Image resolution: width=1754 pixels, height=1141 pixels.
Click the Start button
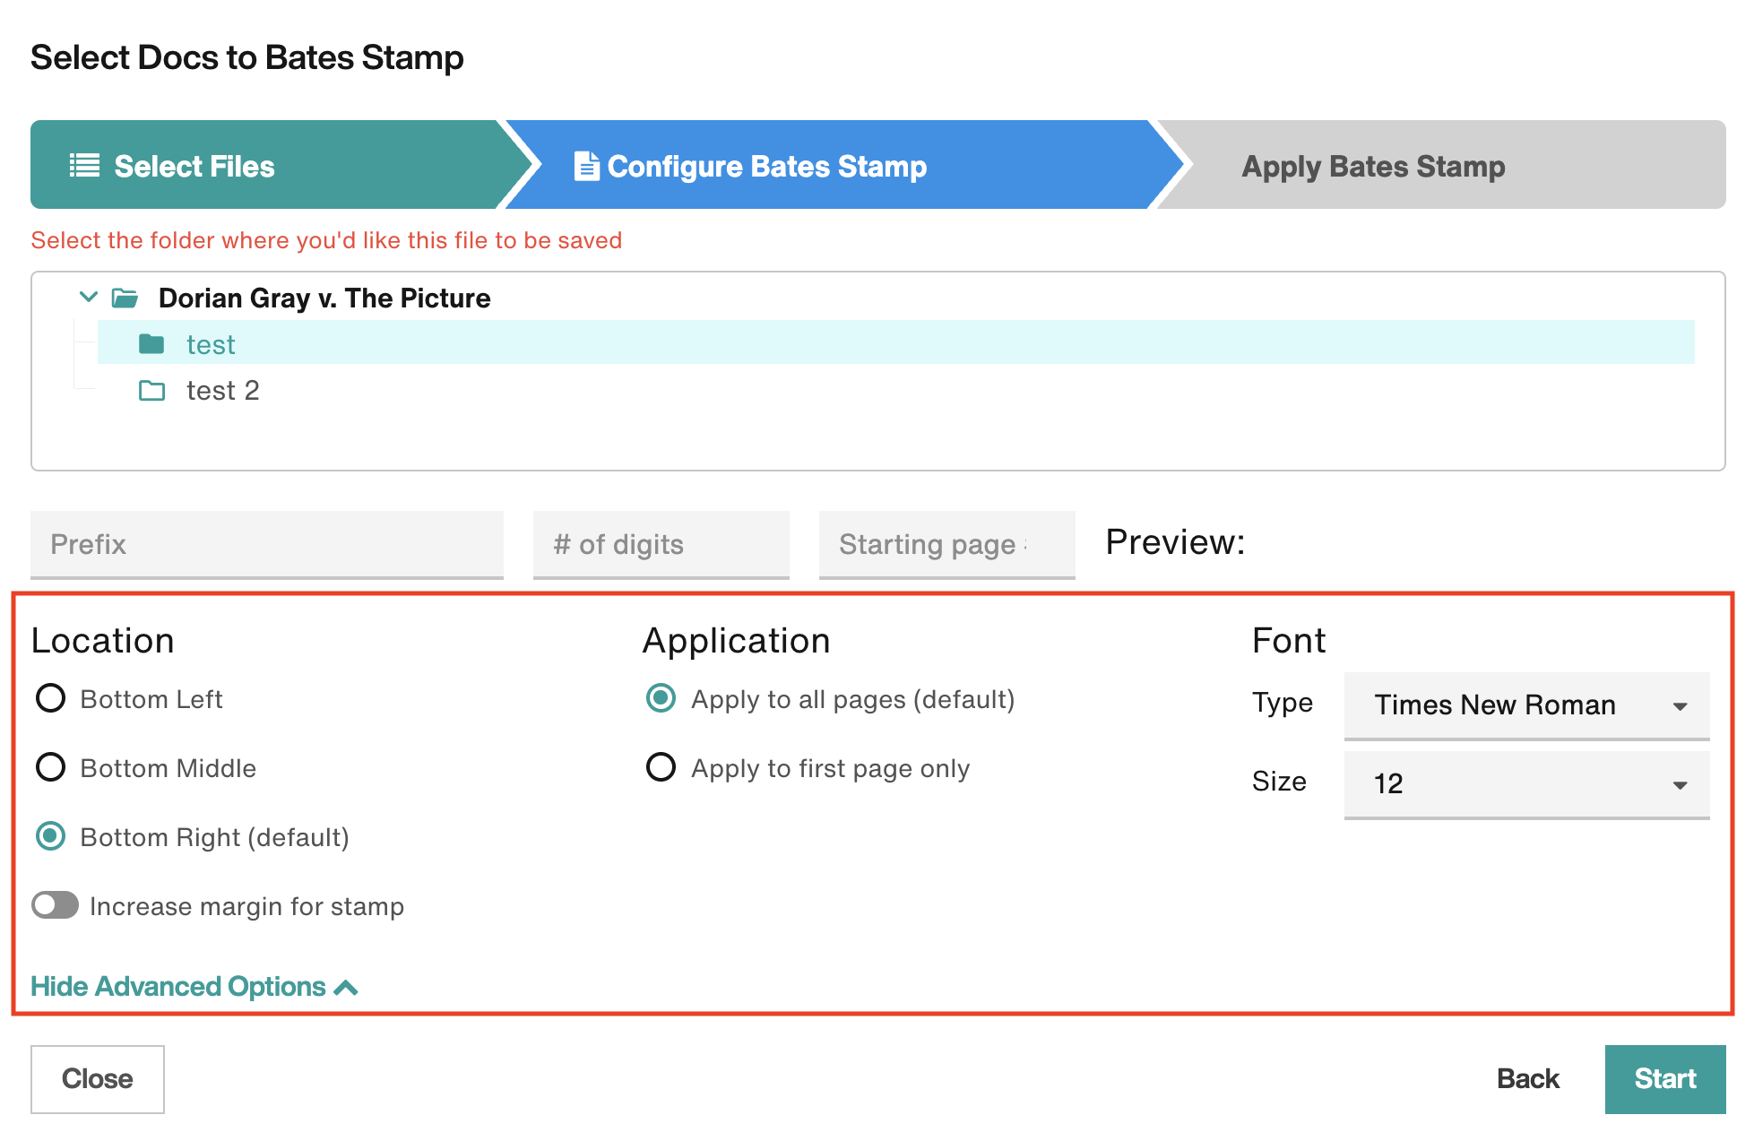pyautogui.click(x=1665, y=1079)
